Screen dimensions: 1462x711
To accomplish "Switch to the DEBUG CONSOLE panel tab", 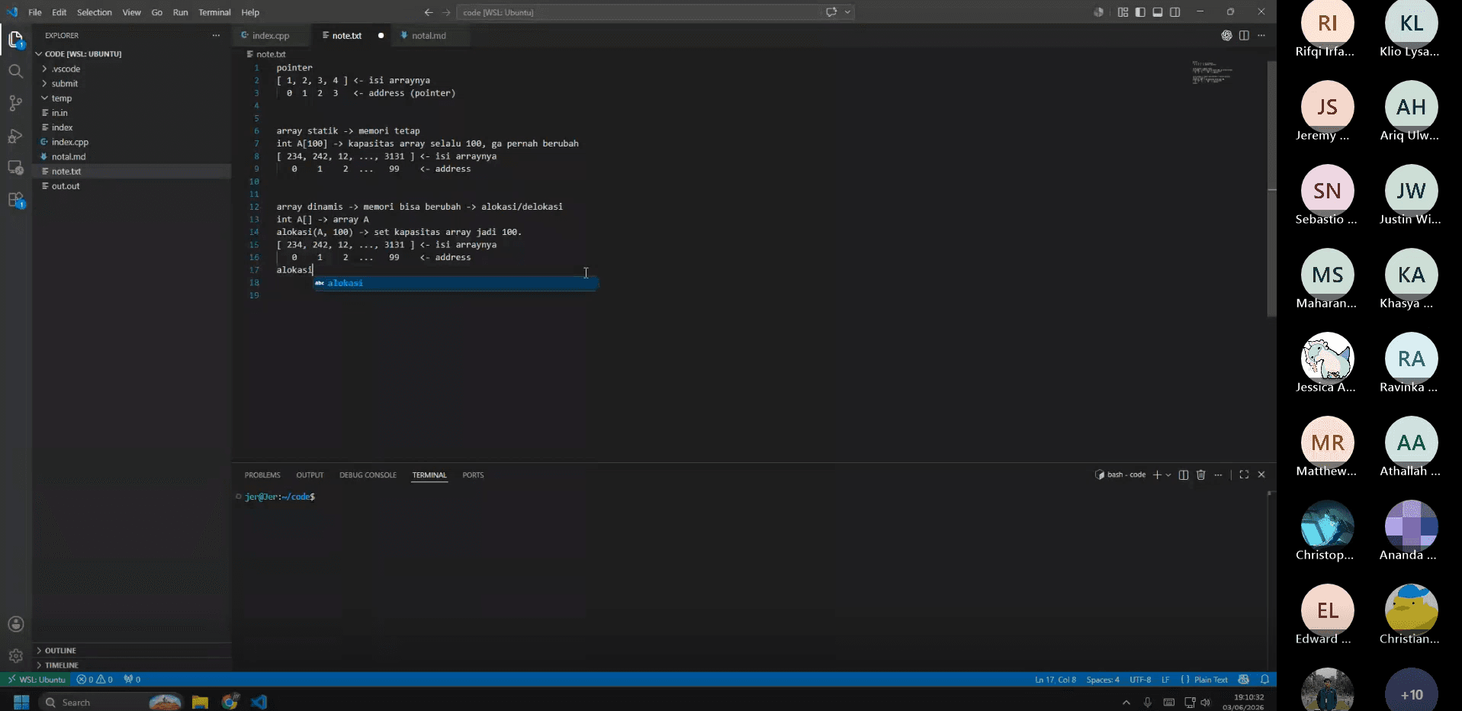I will [368, 475].
